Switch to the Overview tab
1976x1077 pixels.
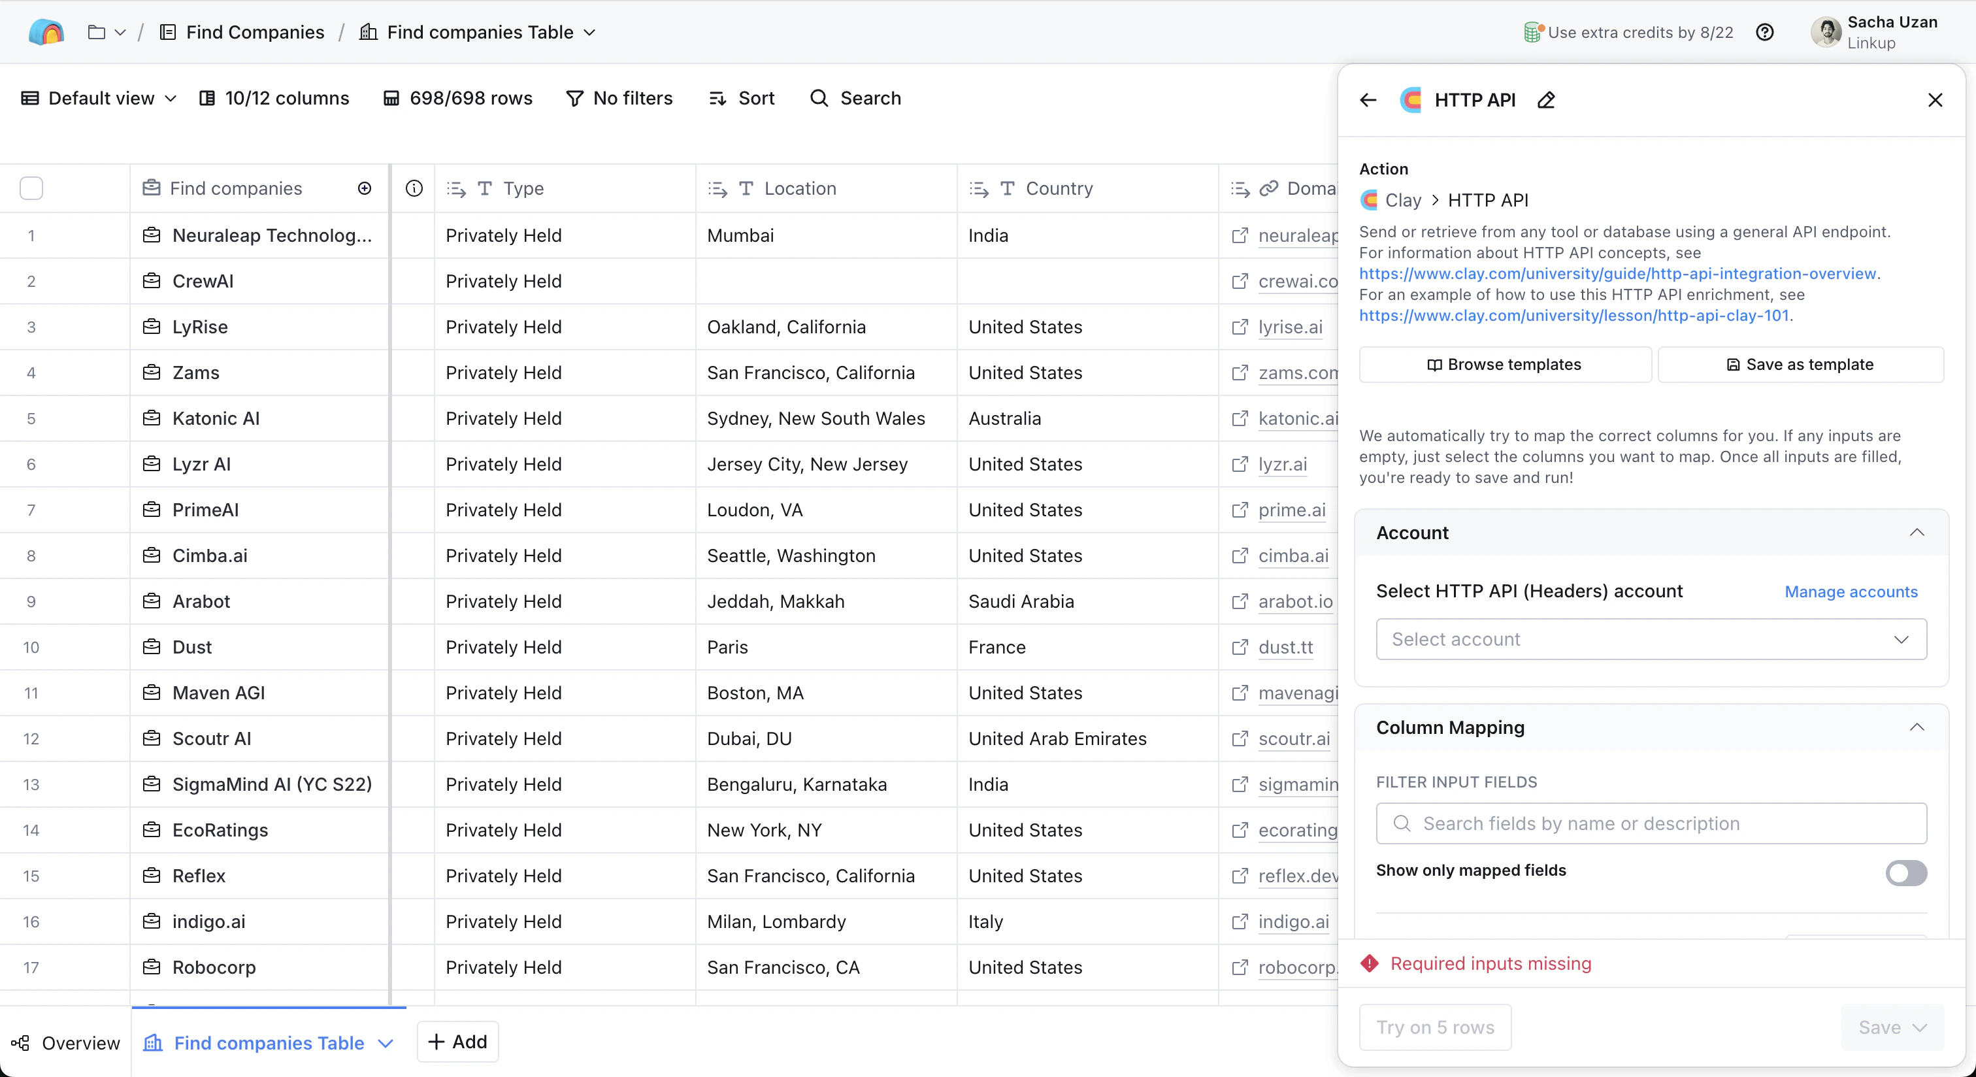[66, 1042]
